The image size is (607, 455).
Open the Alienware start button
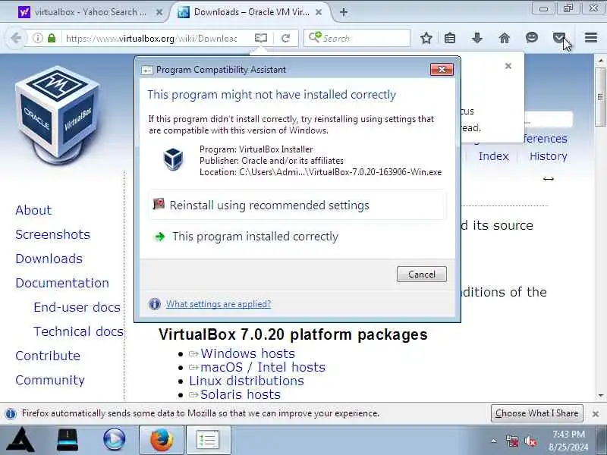tap(21, 440)
